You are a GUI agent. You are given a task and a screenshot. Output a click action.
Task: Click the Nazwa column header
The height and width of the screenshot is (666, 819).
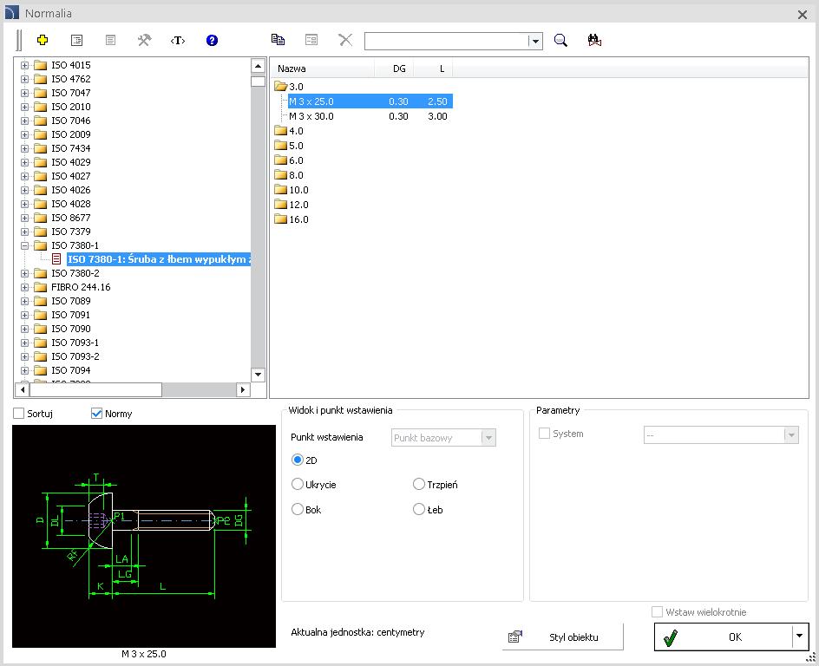(x=323, y=69)
